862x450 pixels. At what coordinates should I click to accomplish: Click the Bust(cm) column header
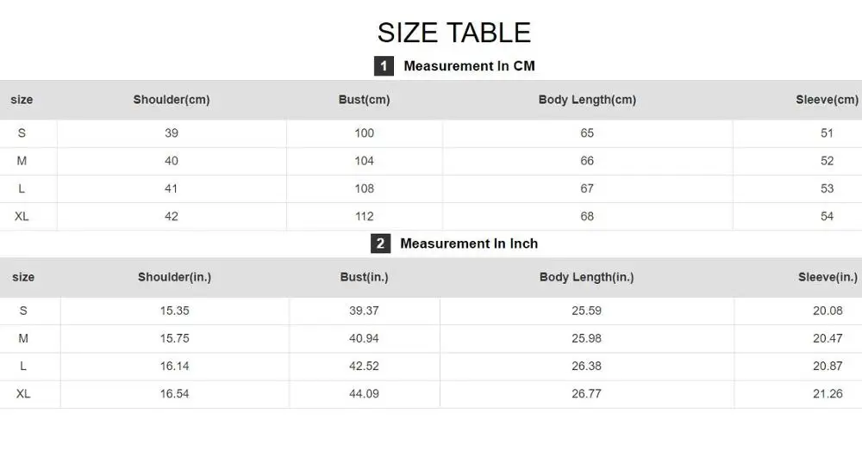coord(364,100)
